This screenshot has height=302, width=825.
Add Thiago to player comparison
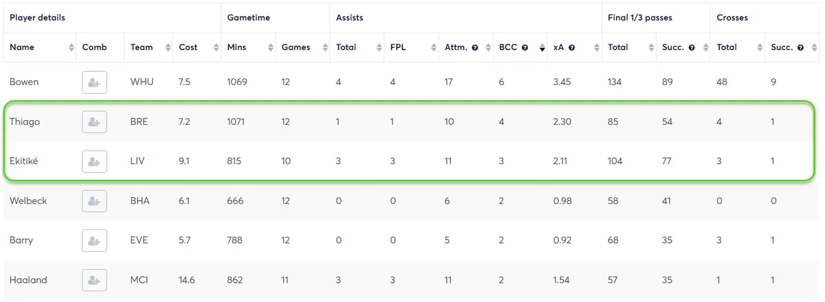(94, 122)
